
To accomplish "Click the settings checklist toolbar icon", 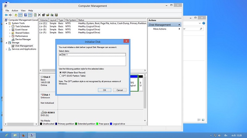I will tap(56, 15).
